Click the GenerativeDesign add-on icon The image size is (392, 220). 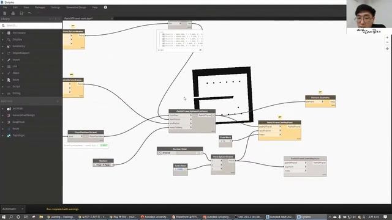(9, 116)
